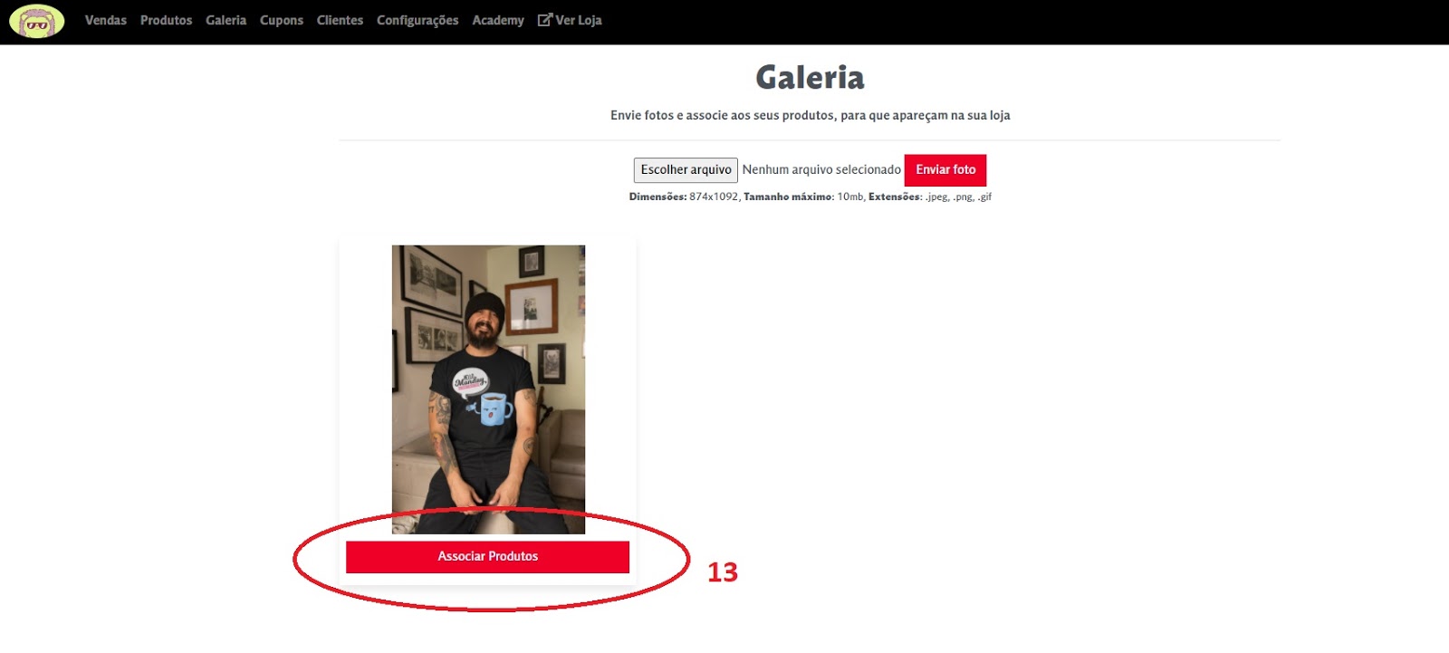Viewport: 1449px width, 653px height.
Task: Select Galeria in the top navigation
Action: (226, 20)
